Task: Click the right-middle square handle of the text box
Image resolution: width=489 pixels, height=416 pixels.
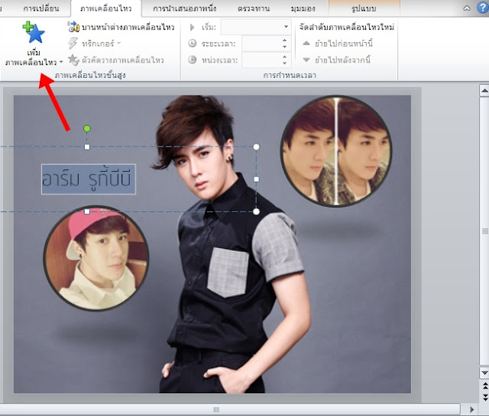Action: click(257, 179)
